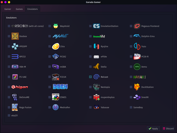
Task: Click the Nestopia label
Action: [x=105, y=87]
